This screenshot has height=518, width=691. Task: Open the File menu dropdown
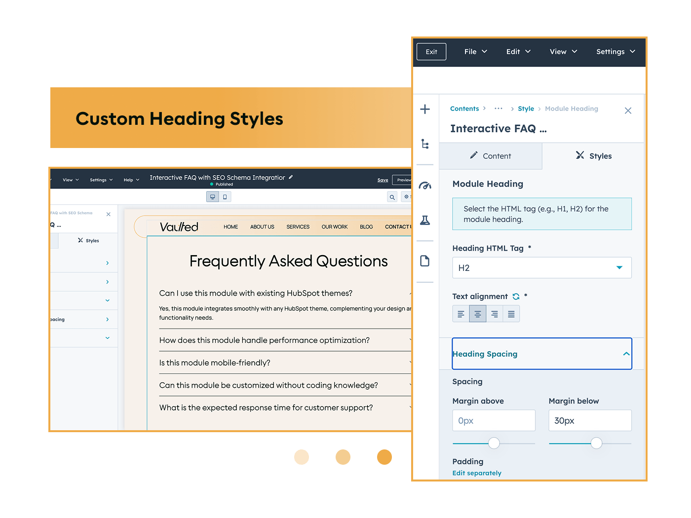click(476, 51)
